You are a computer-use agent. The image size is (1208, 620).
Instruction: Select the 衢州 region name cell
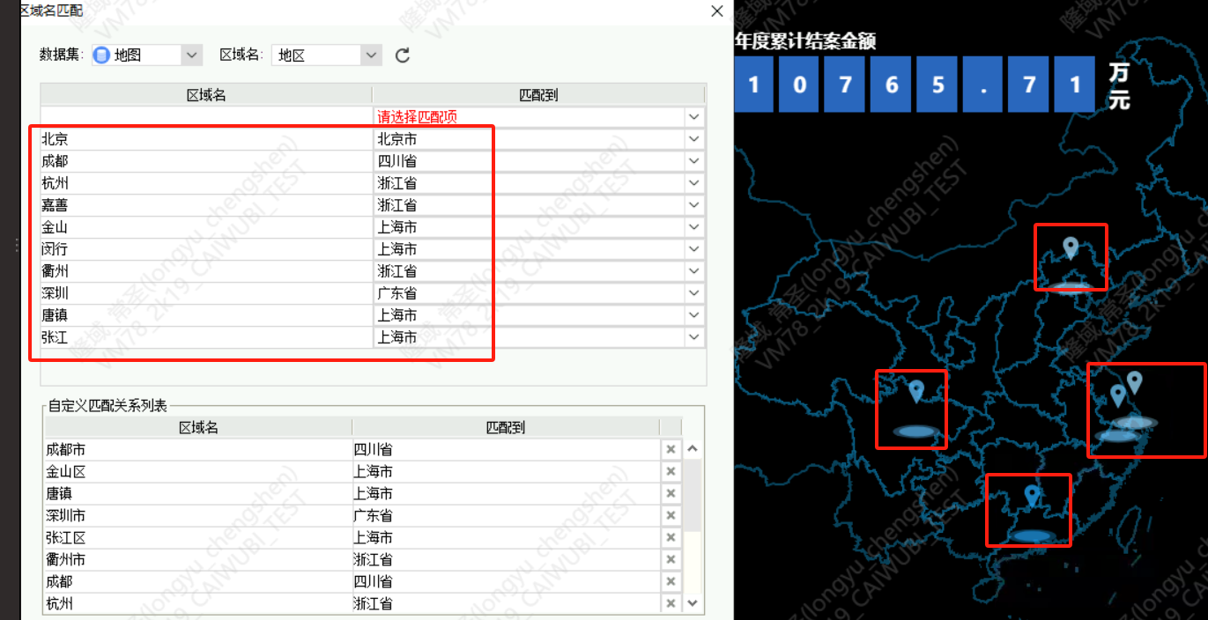click(x=206, y=271)
